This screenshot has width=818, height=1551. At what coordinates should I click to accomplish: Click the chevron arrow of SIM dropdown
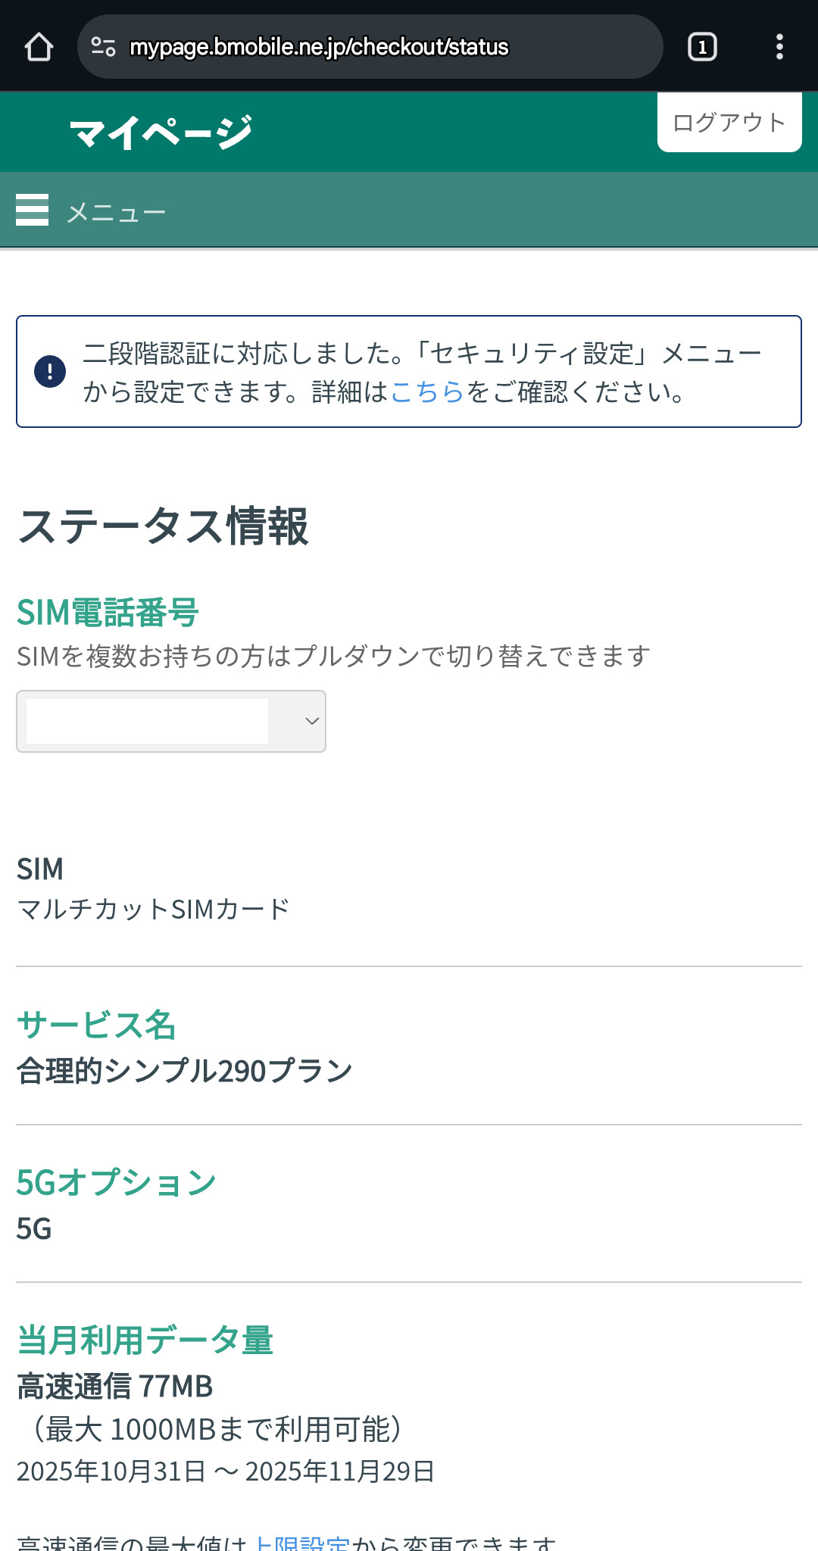coord(311,721)
